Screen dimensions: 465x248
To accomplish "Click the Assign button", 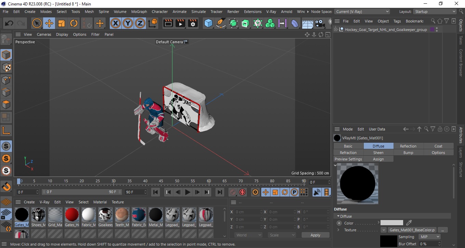I will click(378, 159).
